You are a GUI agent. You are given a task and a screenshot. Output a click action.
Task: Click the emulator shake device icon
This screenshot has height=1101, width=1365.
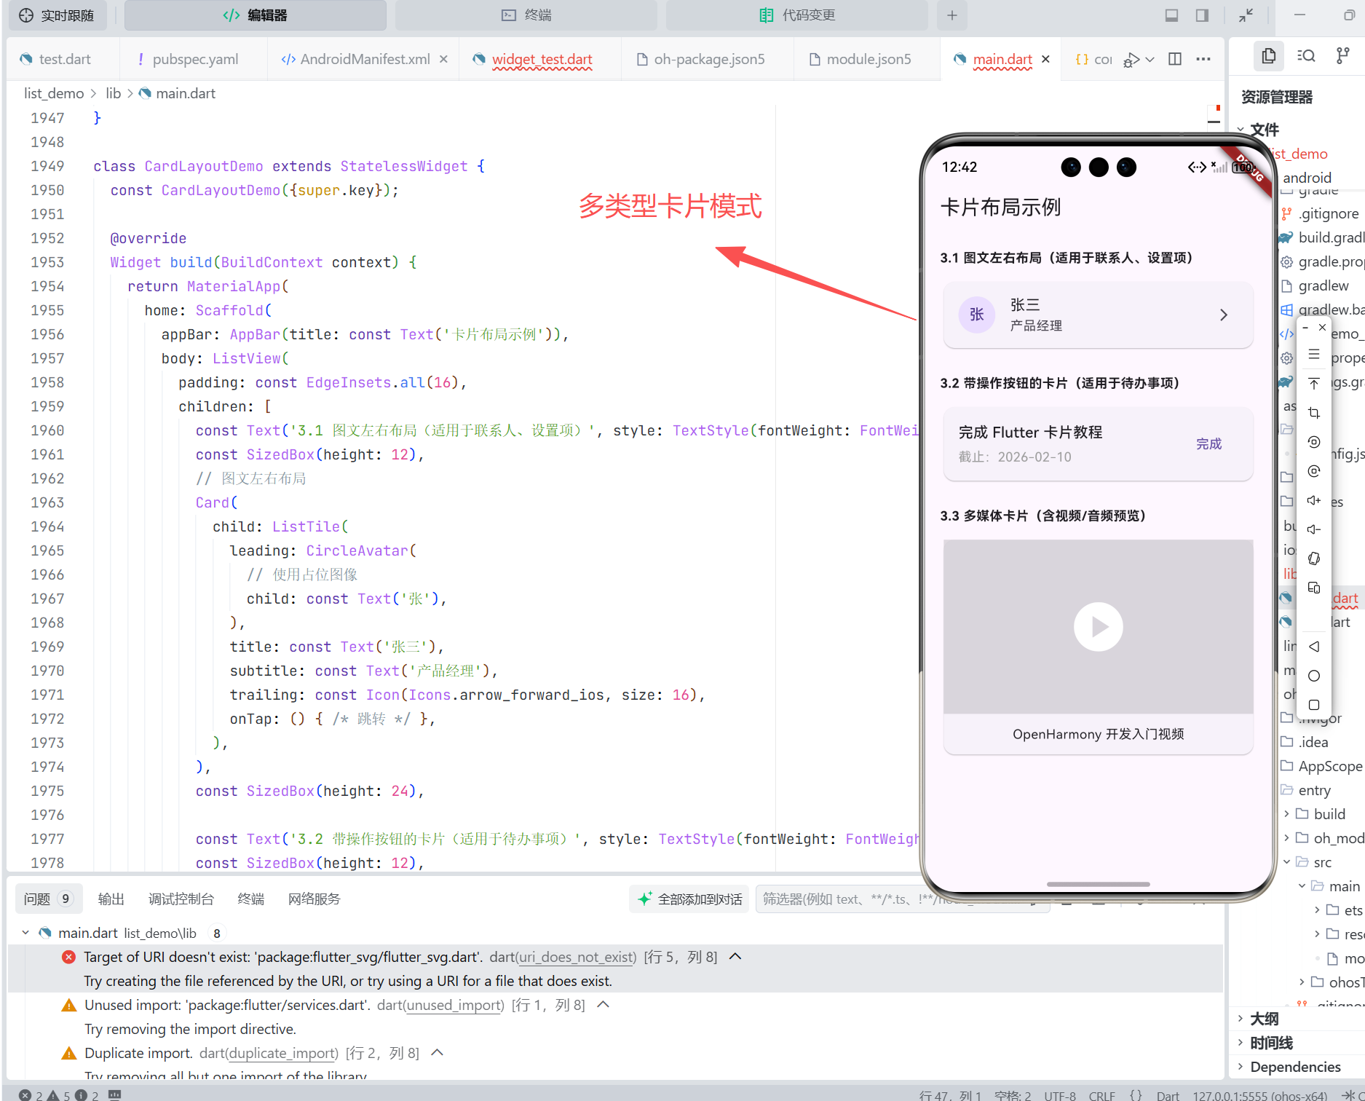1314,559
